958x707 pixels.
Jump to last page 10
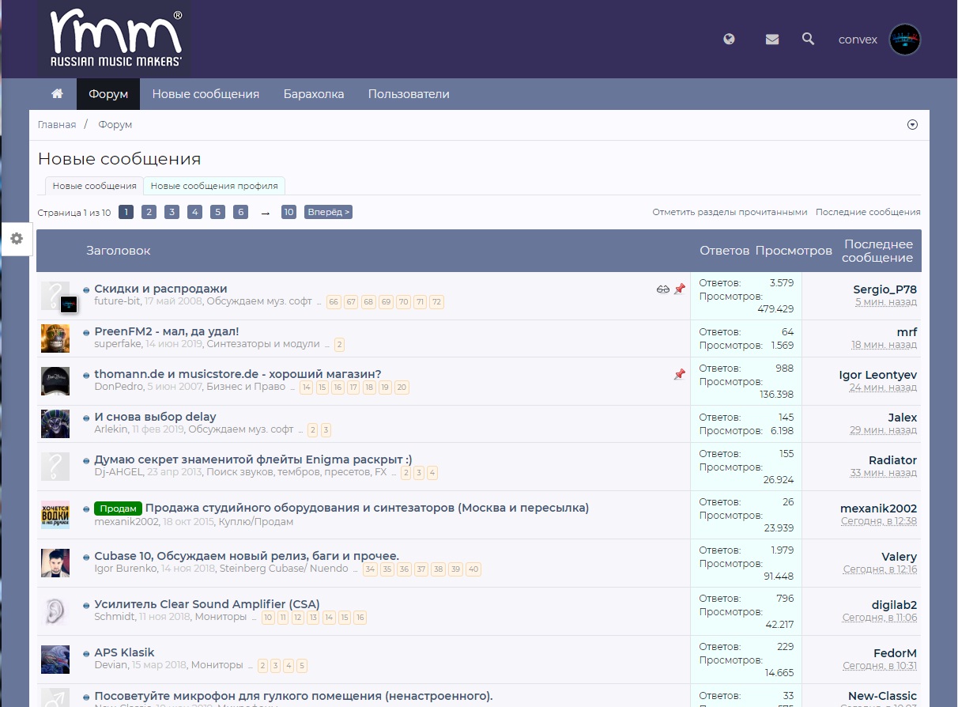click(x=289, y=212)
